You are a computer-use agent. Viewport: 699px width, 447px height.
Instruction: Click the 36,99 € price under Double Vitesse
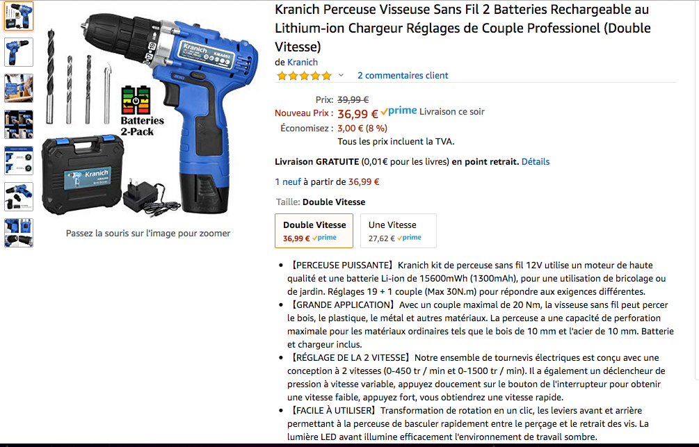coord(296,238)
